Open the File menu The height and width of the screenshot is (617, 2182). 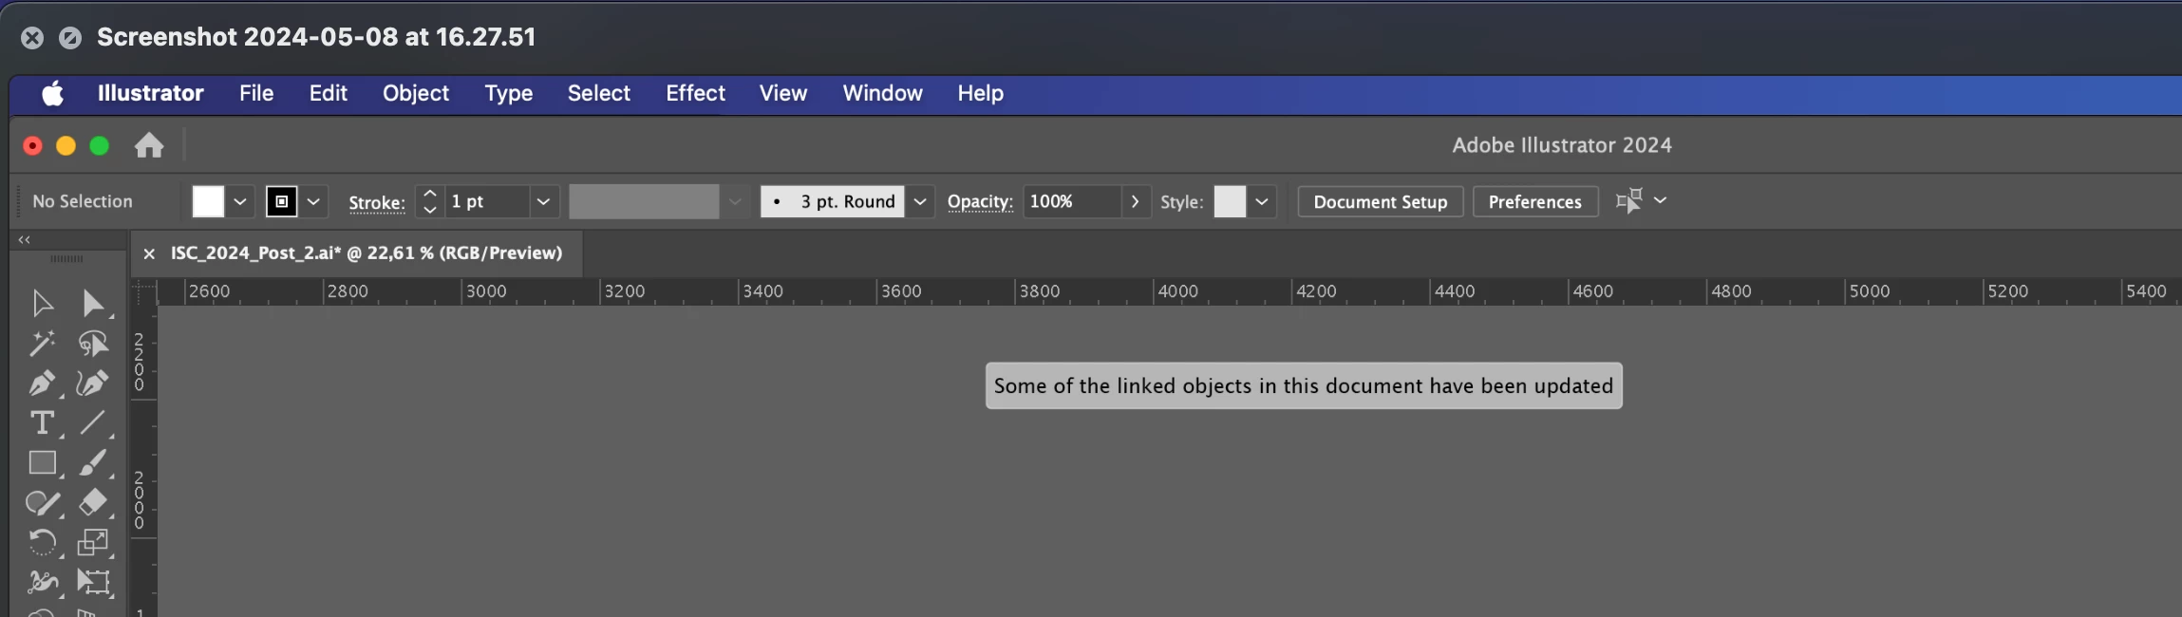click(x=256, y=93)
